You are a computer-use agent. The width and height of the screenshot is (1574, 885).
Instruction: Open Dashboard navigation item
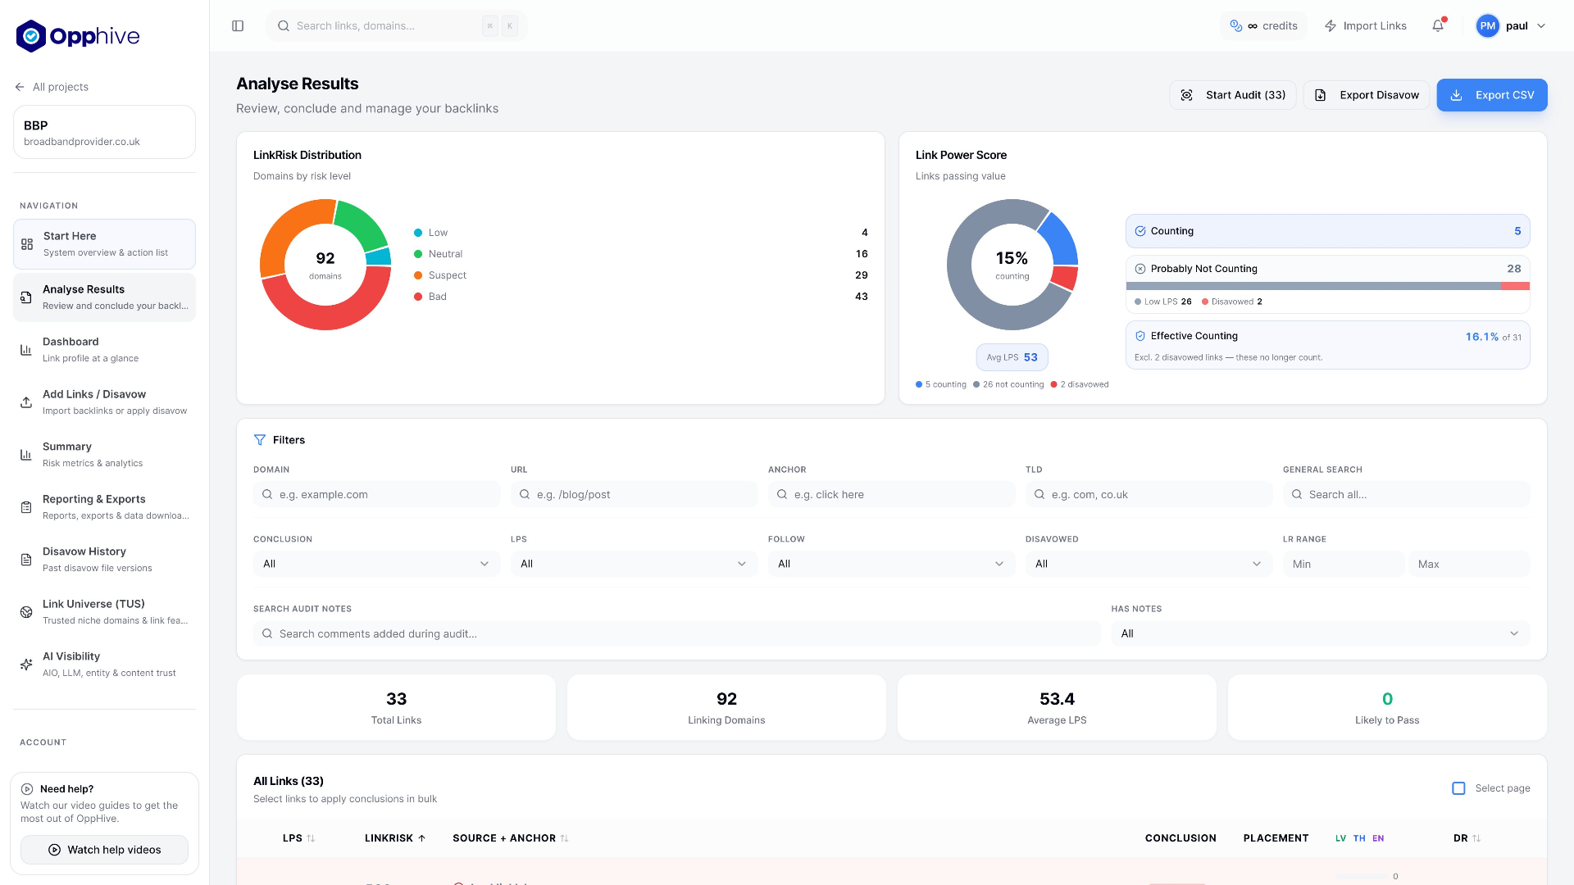pos(104,350)
